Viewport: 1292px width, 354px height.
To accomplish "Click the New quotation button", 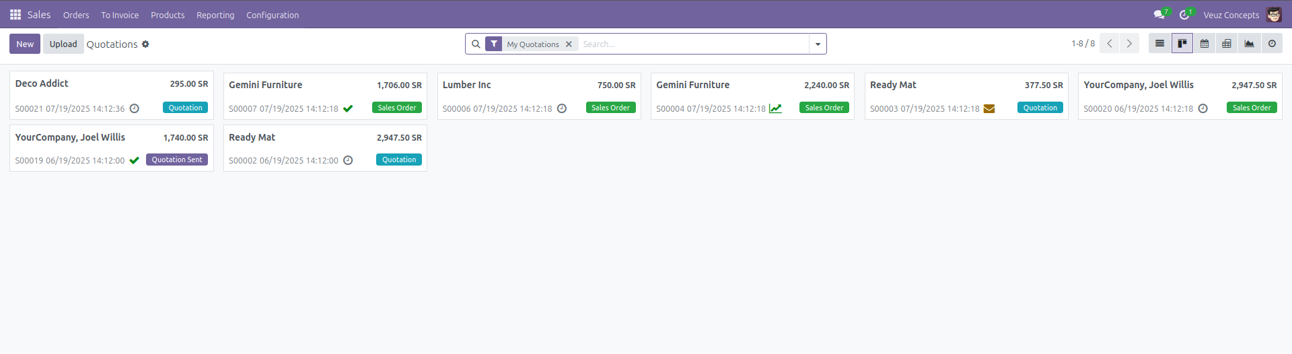I will tap(25, 44).
